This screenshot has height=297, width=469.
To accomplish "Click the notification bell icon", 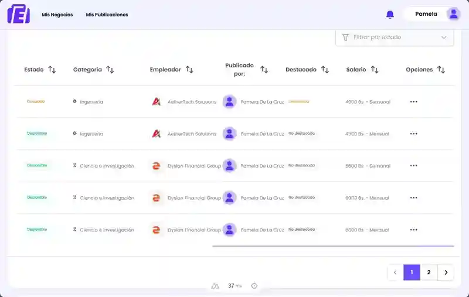I will (x=390, y=15).
